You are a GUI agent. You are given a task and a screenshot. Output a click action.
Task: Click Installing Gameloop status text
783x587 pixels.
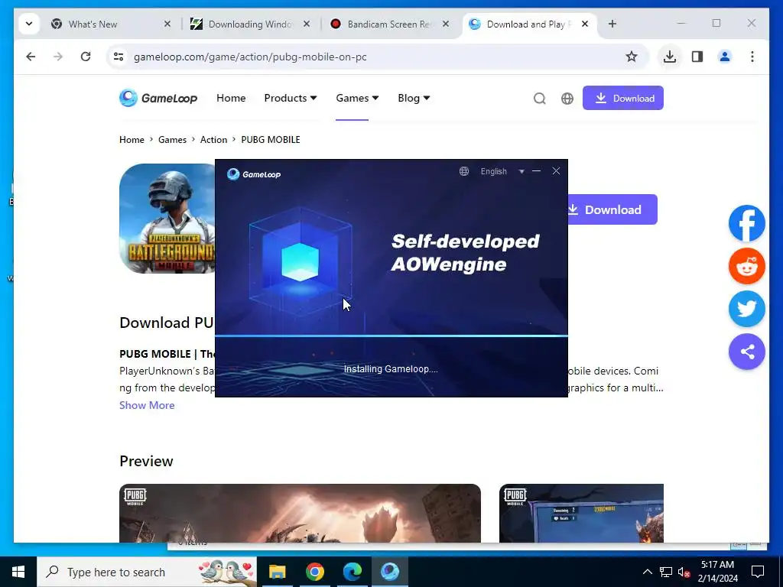391,369
